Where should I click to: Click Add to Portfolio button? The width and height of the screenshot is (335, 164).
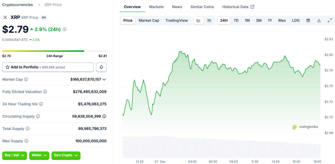[x=48, y=67]
